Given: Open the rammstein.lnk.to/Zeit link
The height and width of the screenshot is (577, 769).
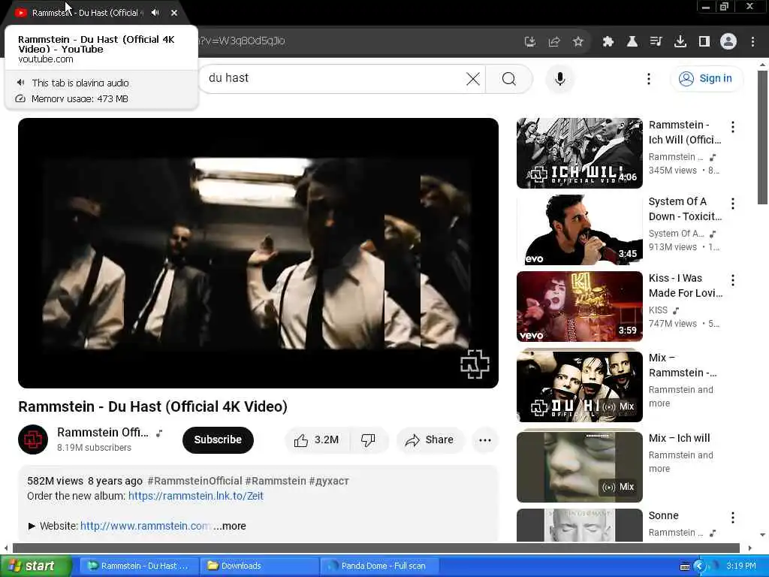Looking at the screenshot, I should pos(196,496).
